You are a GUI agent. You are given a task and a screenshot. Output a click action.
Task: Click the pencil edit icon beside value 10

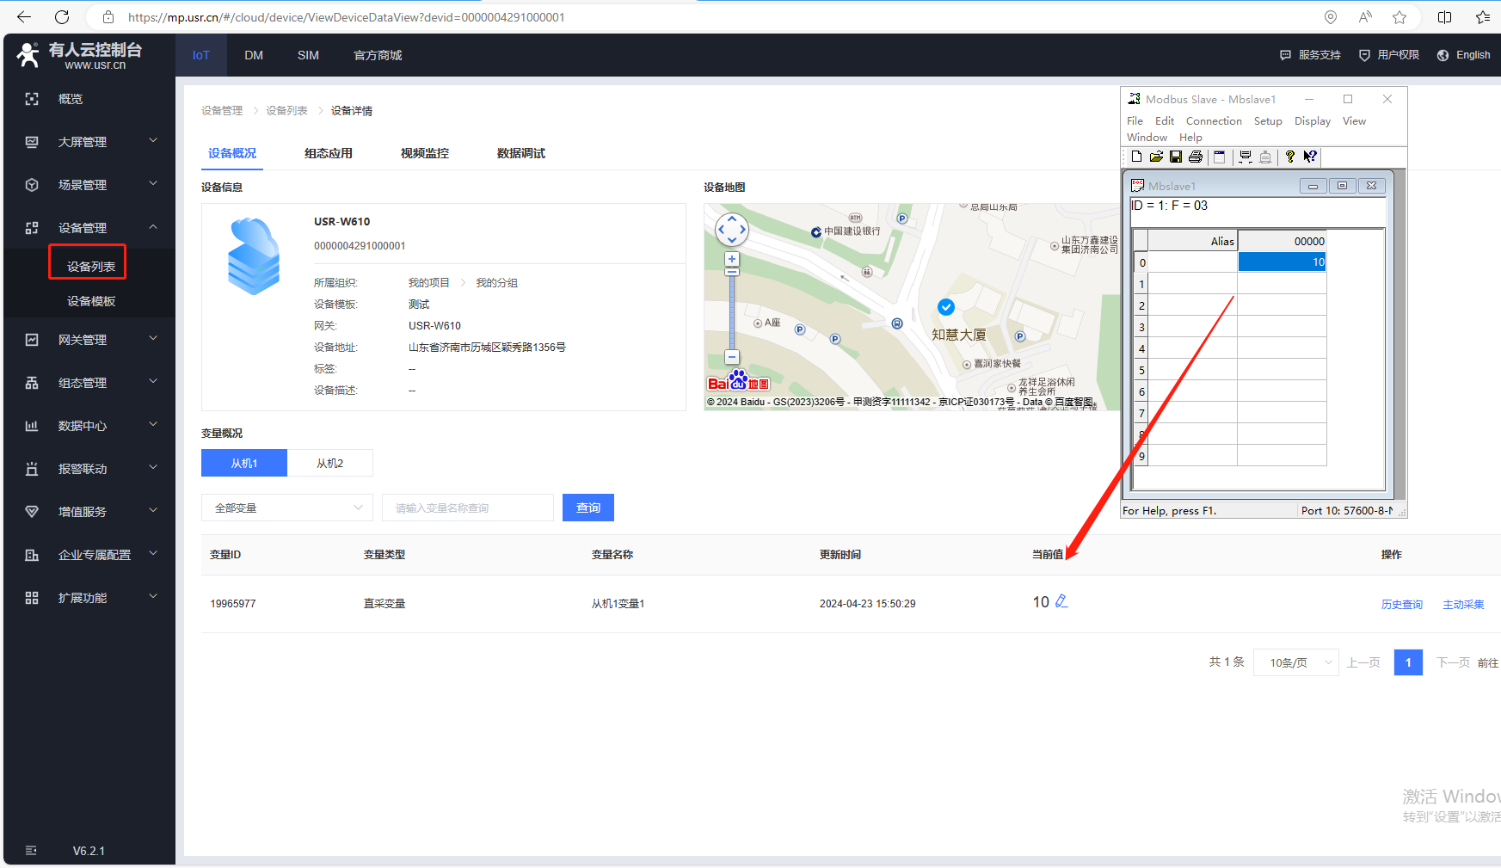click(1061, 601)
